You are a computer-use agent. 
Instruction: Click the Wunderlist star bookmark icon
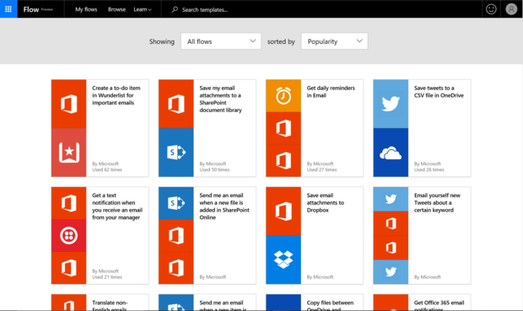[68, 153]
